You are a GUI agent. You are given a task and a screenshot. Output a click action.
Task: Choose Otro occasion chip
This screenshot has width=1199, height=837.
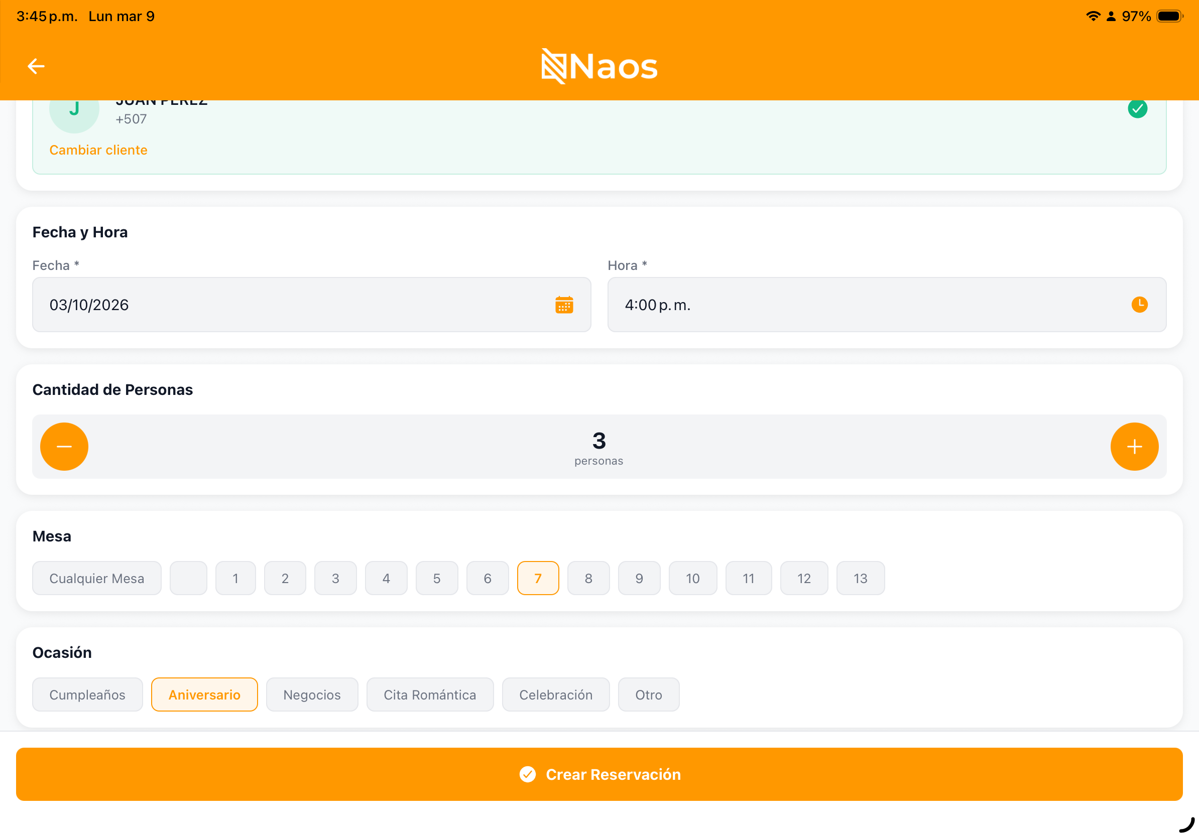click(649, 694)
